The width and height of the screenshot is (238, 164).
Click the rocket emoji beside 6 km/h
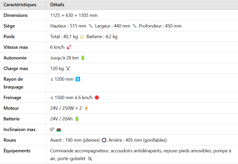69,47
